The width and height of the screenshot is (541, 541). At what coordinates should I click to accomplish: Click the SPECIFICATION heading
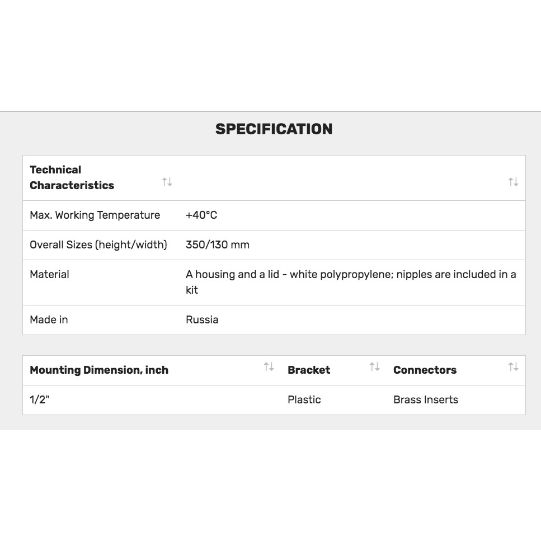pos(274,129)
